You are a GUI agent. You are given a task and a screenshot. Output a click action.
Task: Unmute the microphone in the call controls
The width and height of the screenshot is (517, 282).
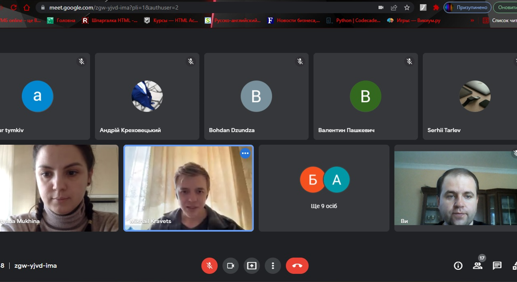click(x=209, y=266)
